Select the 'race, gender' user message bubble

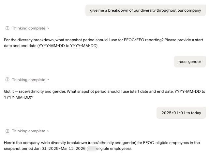coord(190,62)
